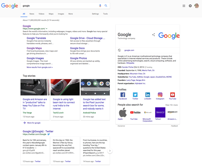Image resolution: width=202 pixels, height=168 pixels.
Task: Open Google's Facebook profile icon
Action: pyautogui.click(x=123, y=95)
